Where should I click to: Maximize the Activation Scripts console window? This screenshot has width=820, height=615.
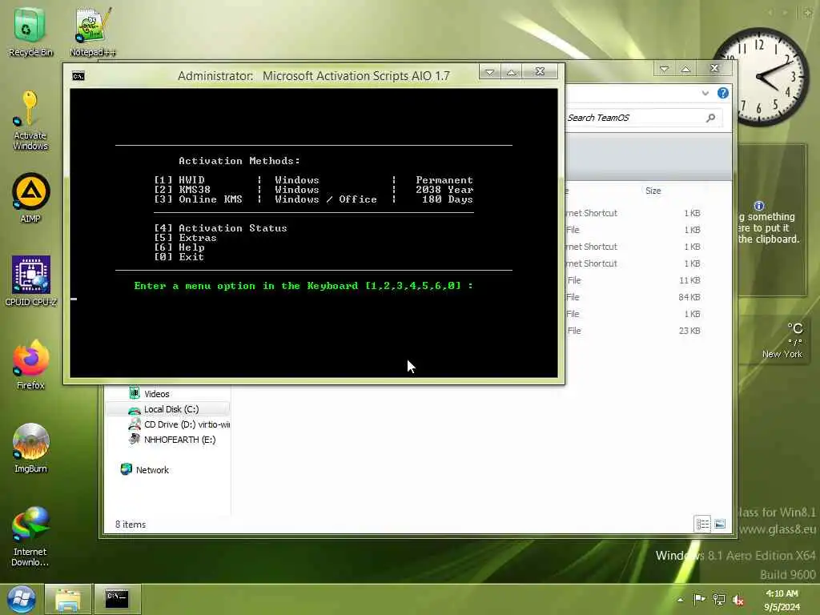[512, 71]
